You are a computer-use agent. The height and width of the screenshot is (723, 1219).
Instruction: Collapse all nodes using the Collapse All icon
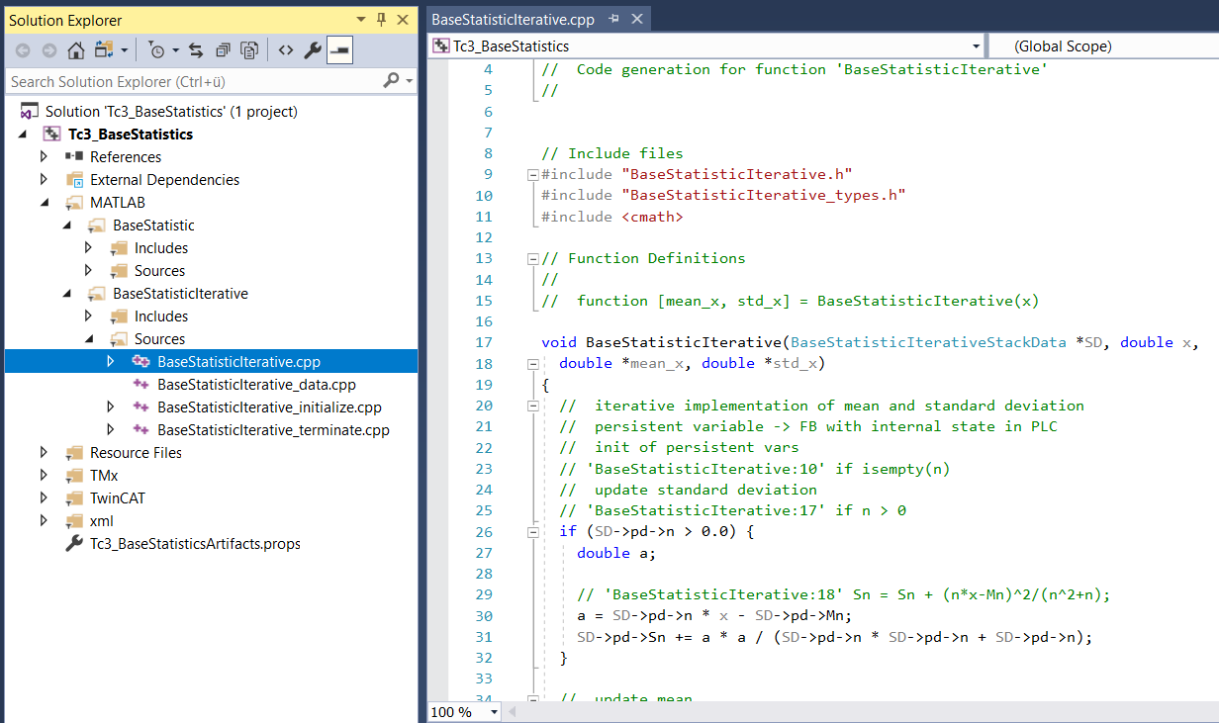[x=223, y=49]
